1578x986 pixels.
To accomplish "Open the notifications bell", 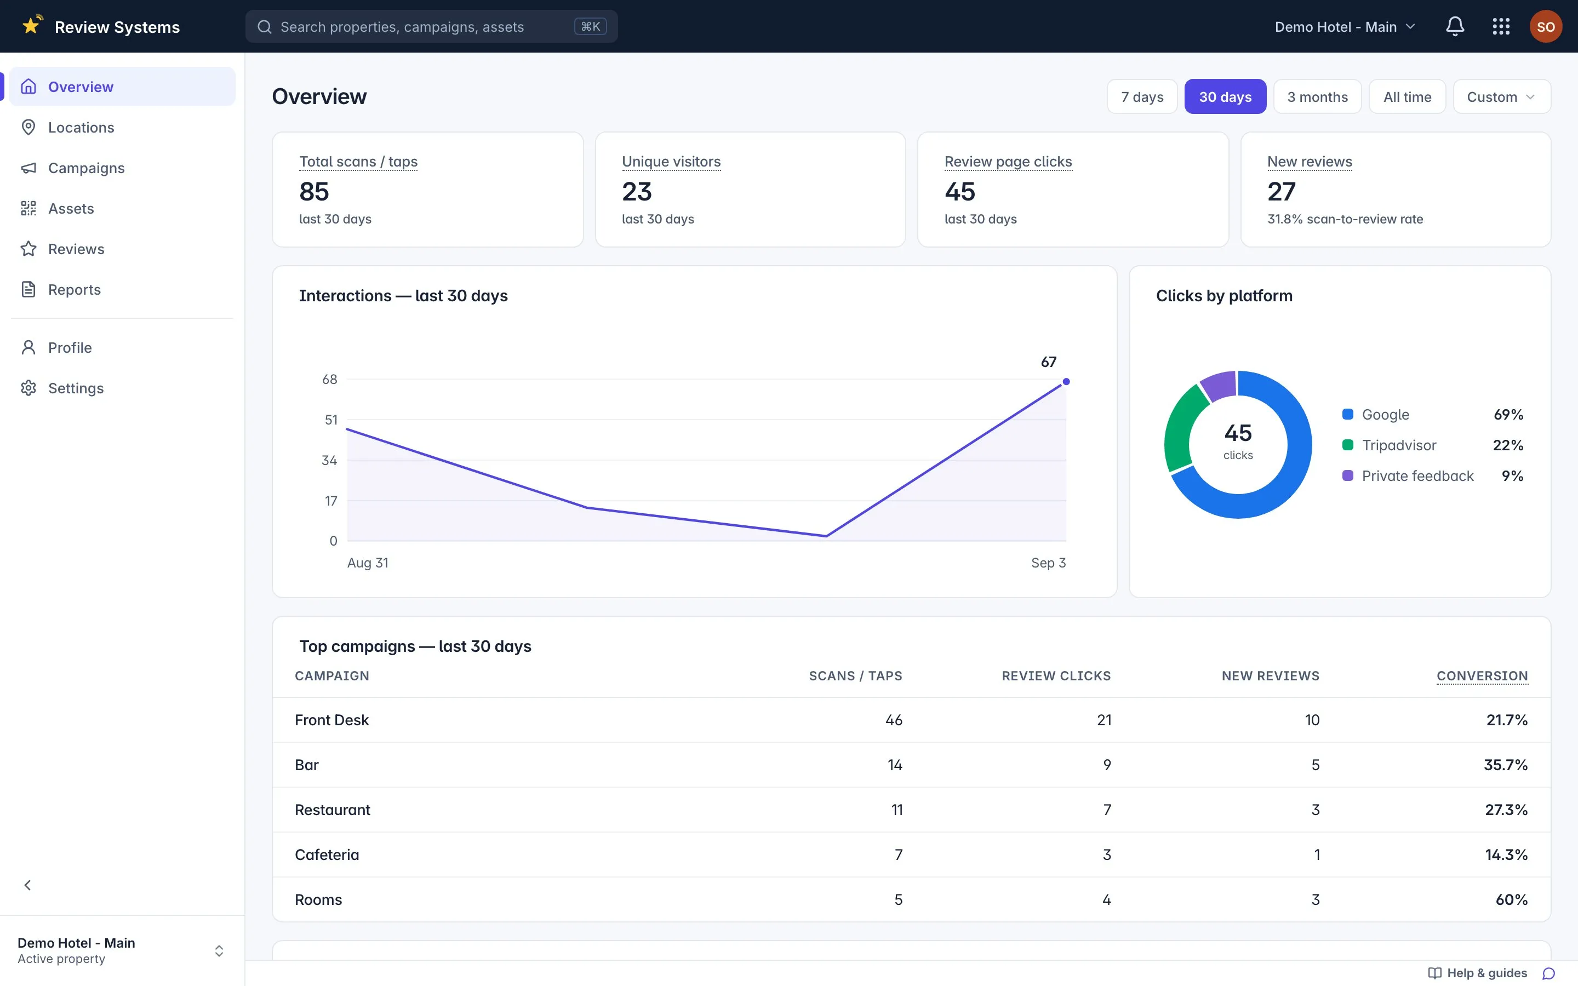I will point(1455,27).
